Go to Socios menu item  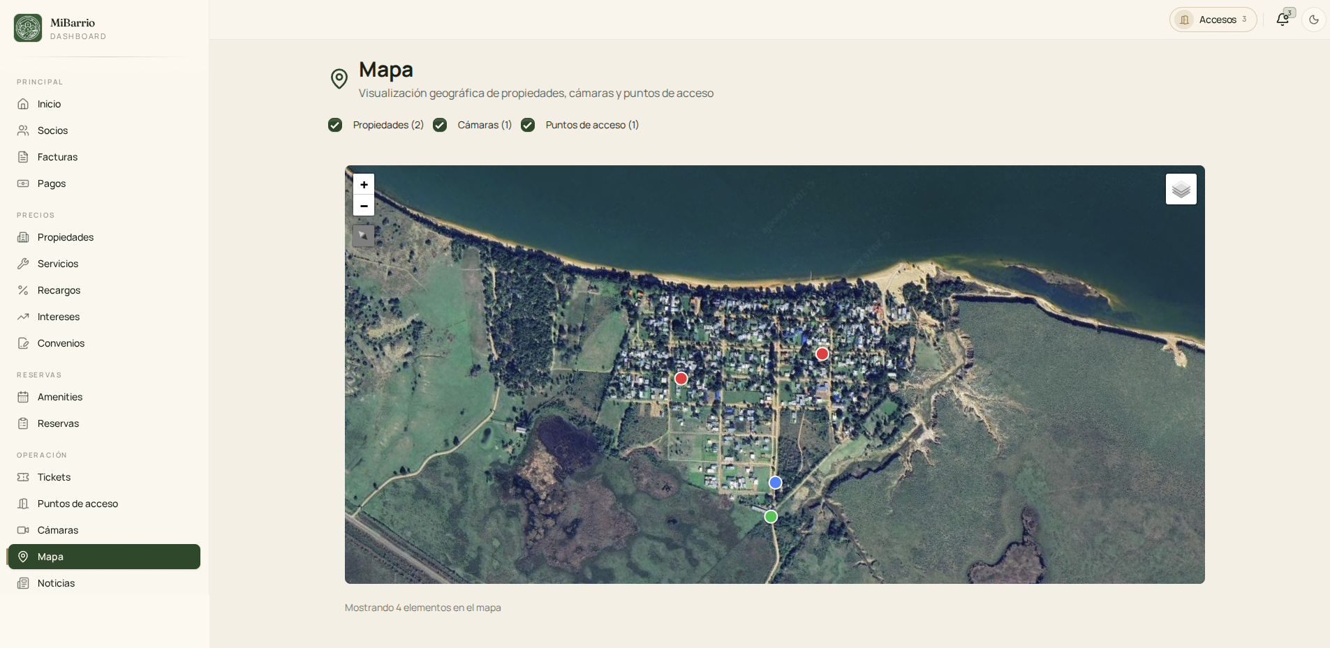pyautogui.click(x=103, y=130)
